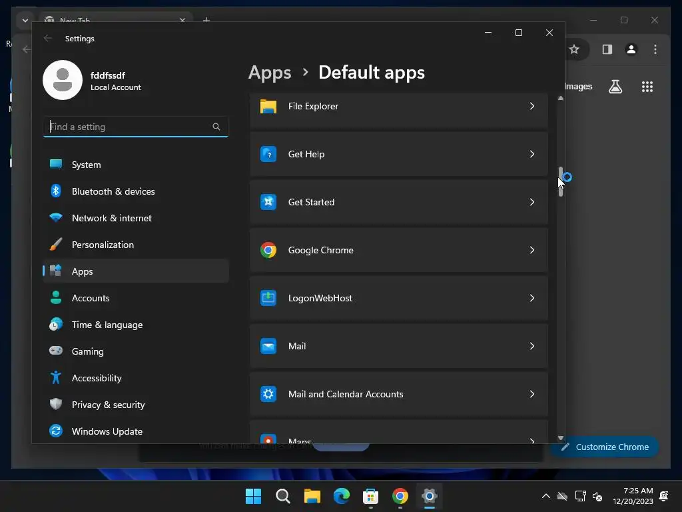Open the Accounts settings page

(x=136, y=298)
